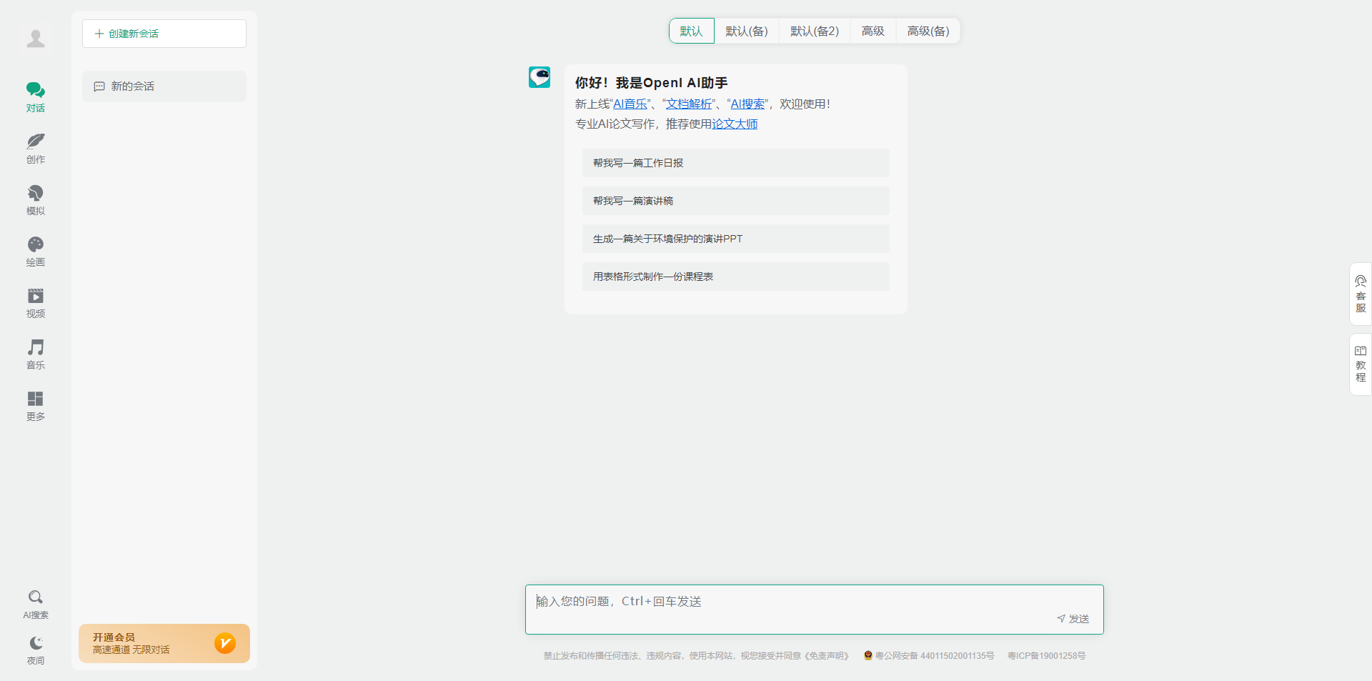Choose the 环境保护的演讲PPT suggestion
1372x681 pixels.
click(736, 239)
